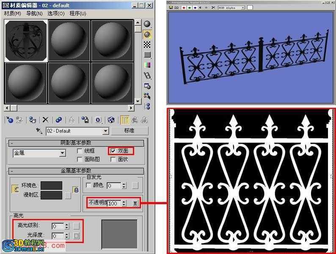Collapse the 金属基本参数 rollout
The image size is (336, 254).
point(76,171)
